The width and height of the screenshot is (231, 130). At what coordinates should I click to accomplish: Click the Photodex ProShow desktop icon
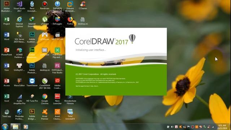coord(19,114)
